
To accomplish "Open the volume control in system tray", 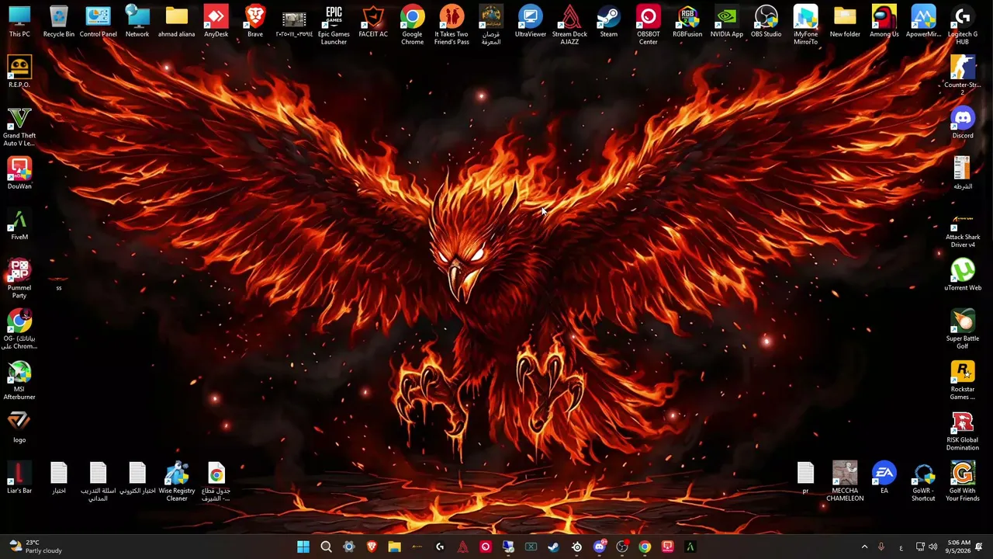I will click(932, 547).
